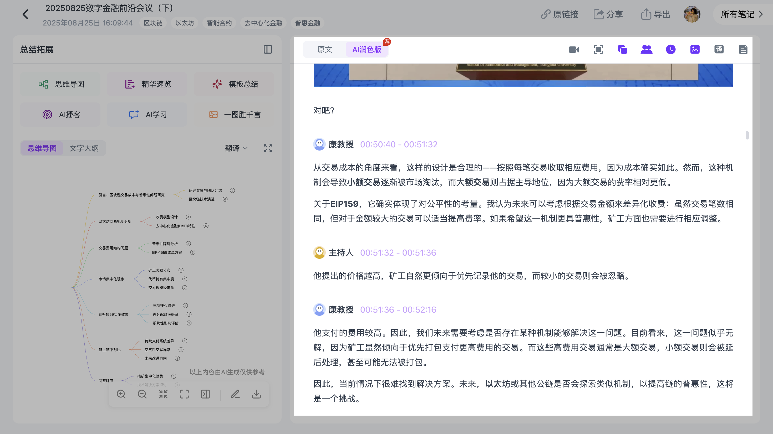Click the image picture icon in toolbar
Viewport: 773px width, 434px height.
coord(695,49)
